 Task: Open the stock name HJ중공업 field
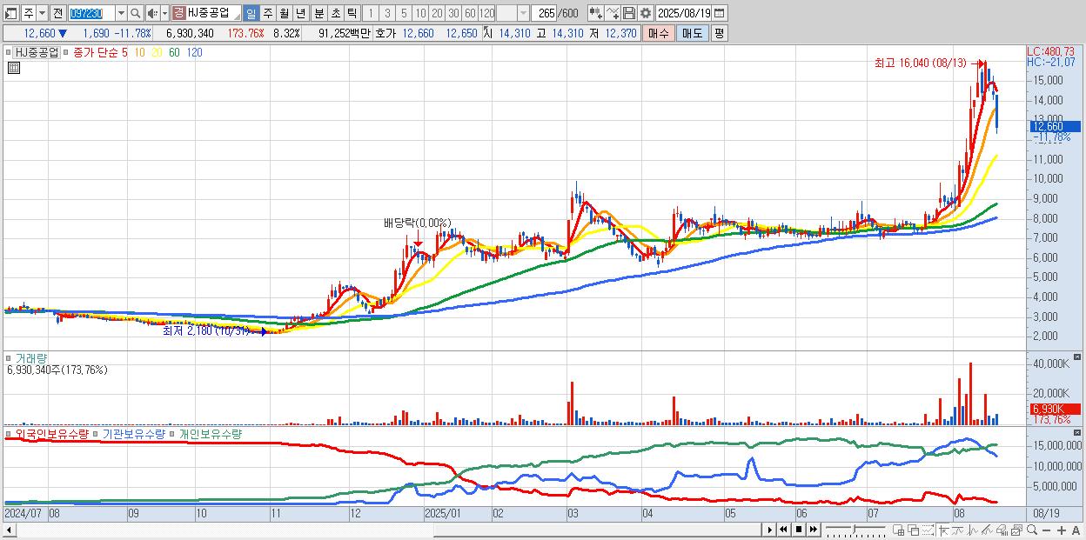tap(214, 13)
